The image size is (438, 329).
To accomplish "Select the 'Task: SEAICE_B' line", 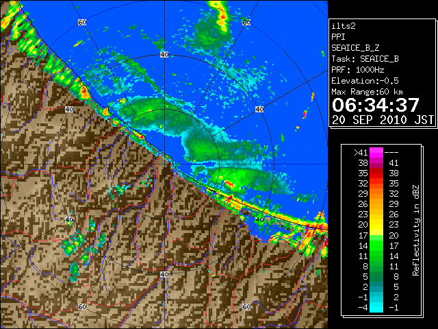I will coord(365,59).
